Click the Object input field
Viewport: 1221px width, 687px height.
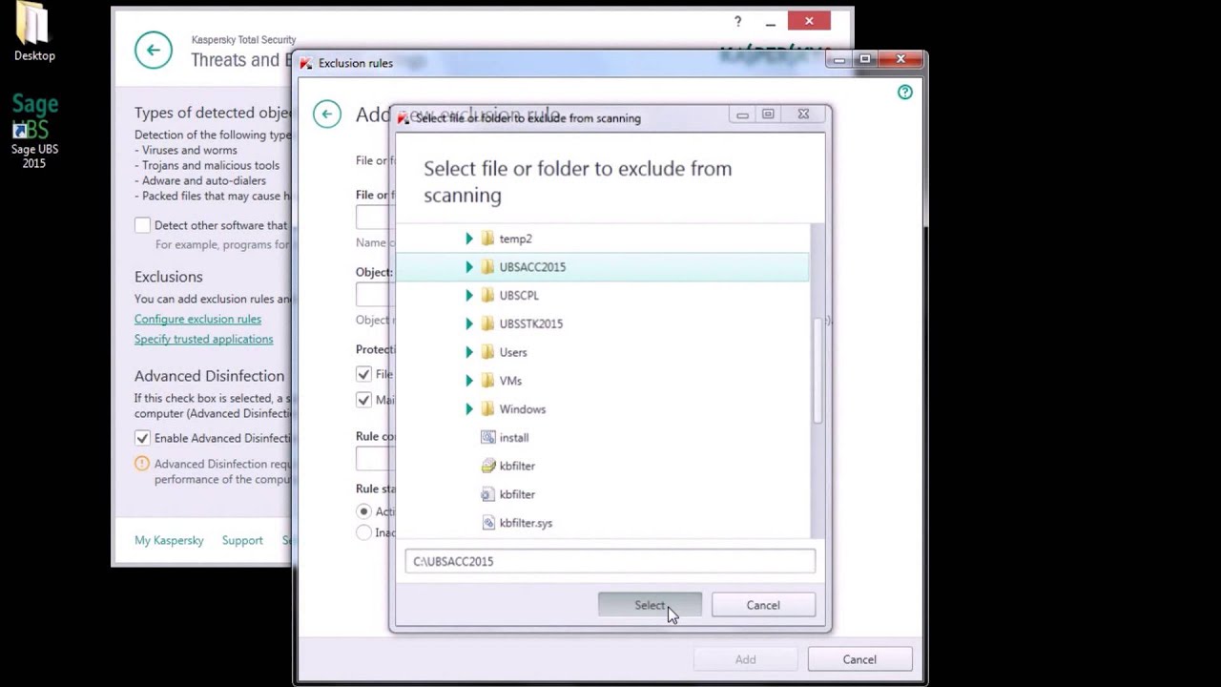point(375,294)
